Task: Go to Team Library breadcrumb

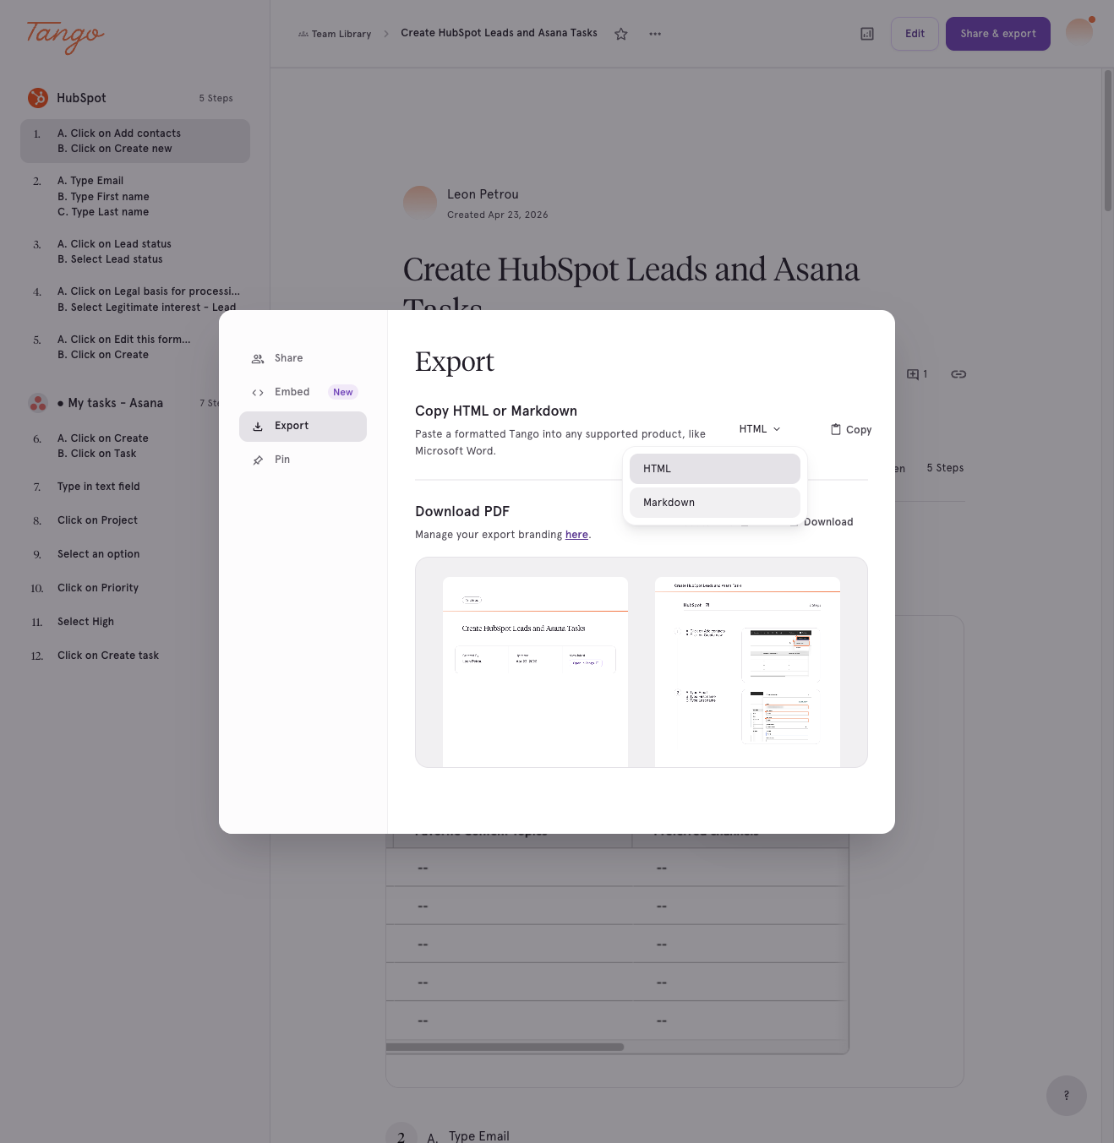Action: tap(335, 35)
